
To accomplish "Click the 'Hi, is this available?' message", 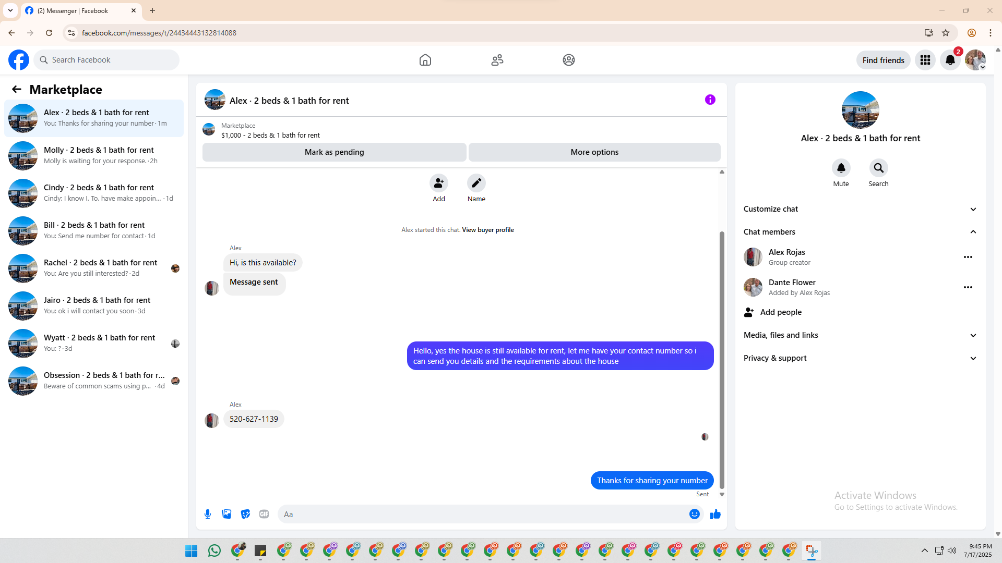I will pyautogui.click(x=263, y=263).
